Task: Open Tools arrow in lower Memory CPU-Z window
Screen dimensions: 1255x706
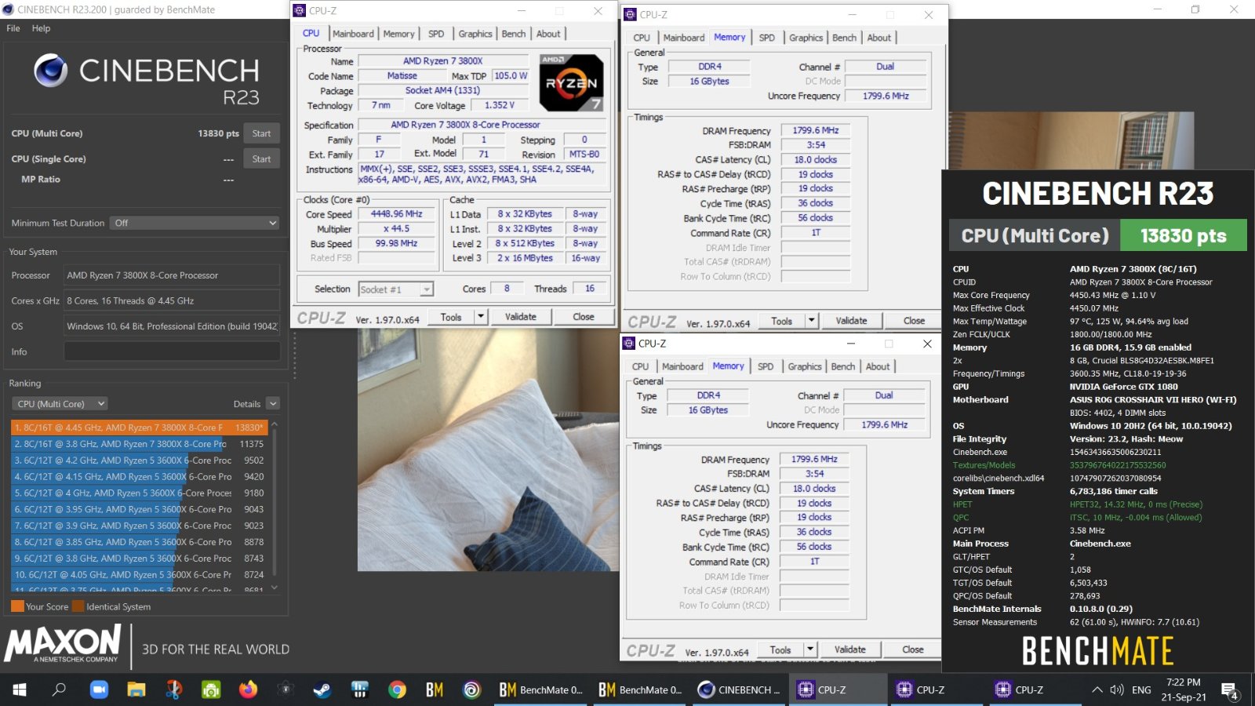Action: coord(810,650)
